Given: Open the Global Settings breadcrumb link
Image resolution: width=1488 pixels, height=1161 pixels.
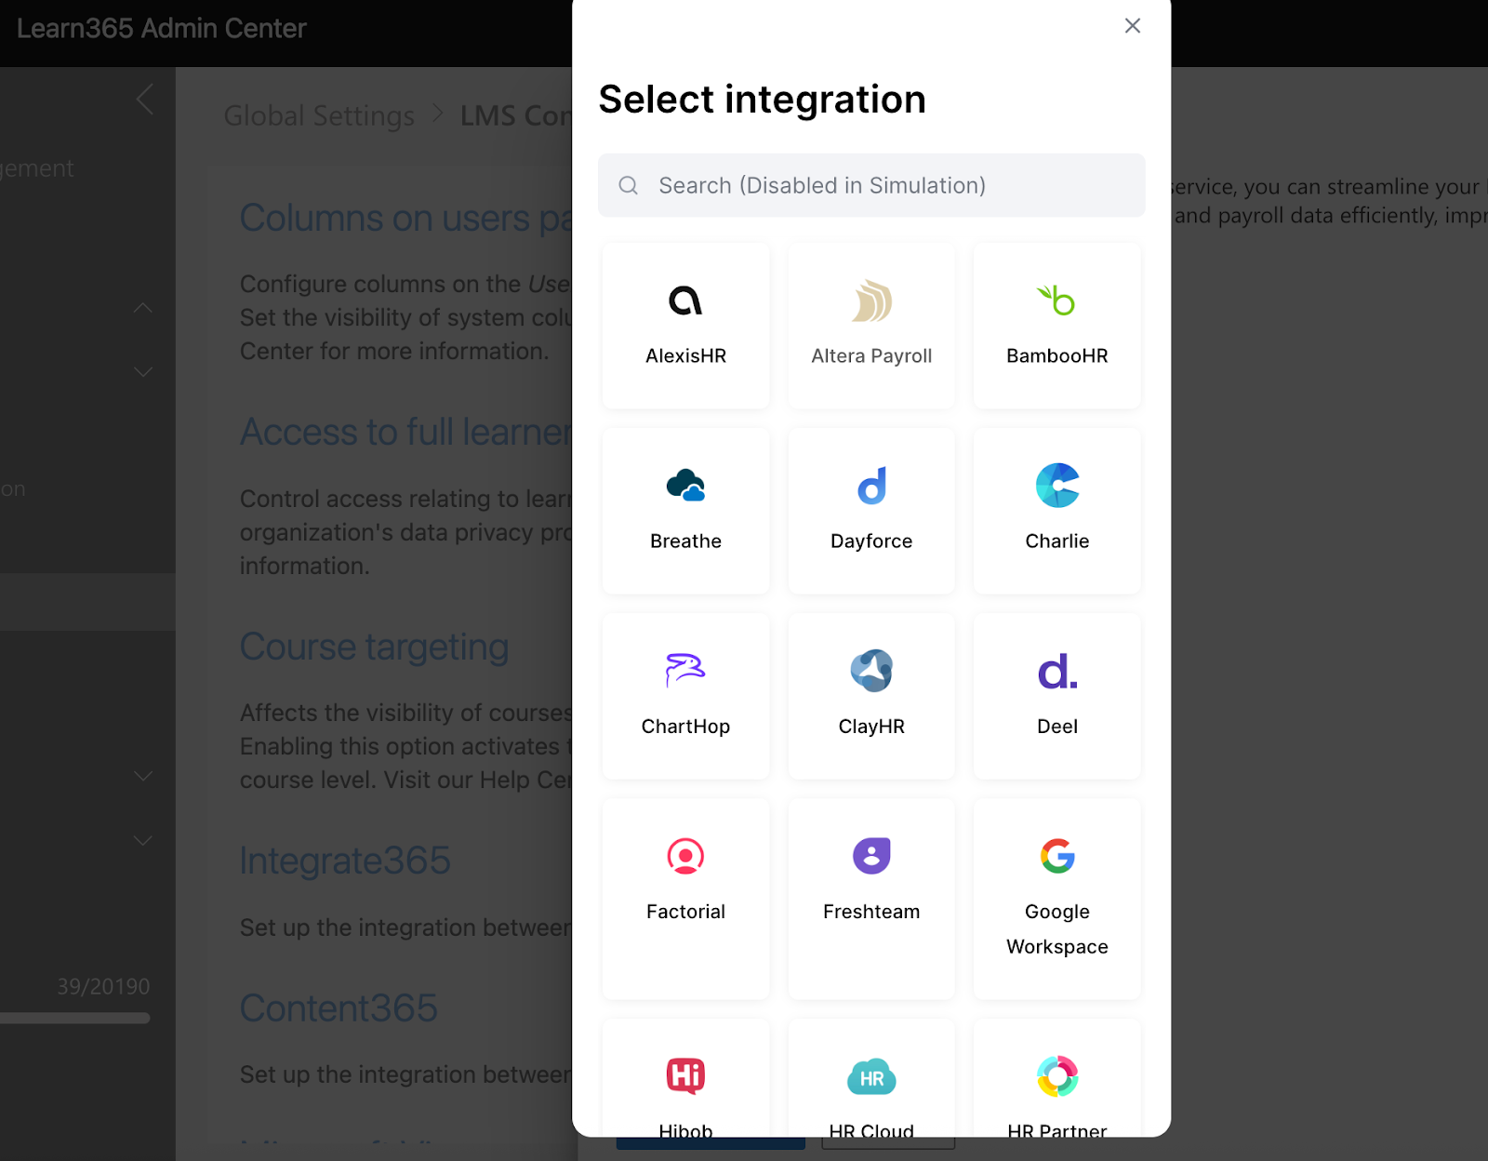Looking at the screenshot, I should click(x=319, y=115).
